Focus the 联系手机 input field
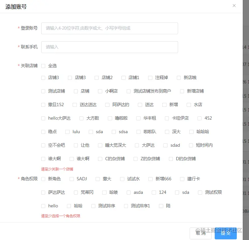Image resolution: width=249 pixels, height=240 pixels. [x=109, y=47]
